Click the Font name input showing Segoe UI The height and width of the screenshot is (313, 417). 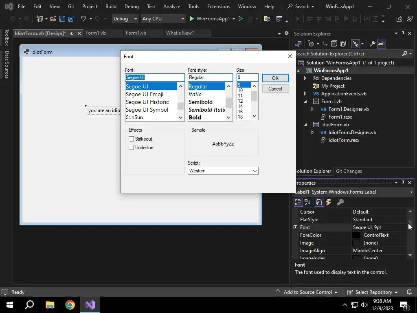pos(155,77)
